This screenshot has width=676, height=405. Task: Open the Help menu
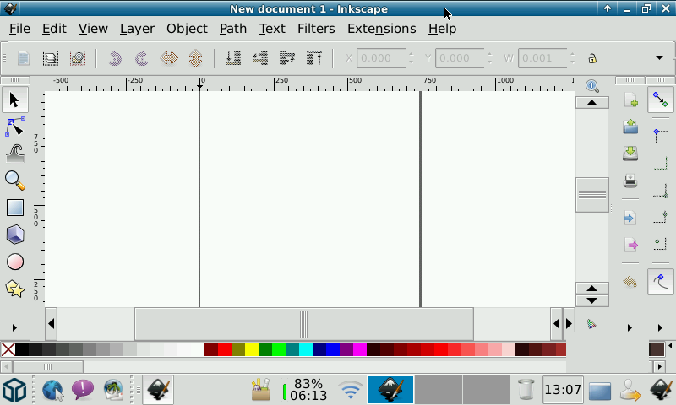tap(442, 29)
